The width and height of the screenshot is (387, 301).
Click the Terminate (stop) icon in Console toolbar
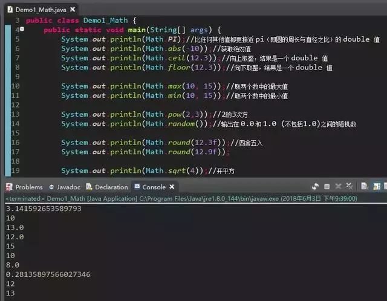click(x=327, y=187)
